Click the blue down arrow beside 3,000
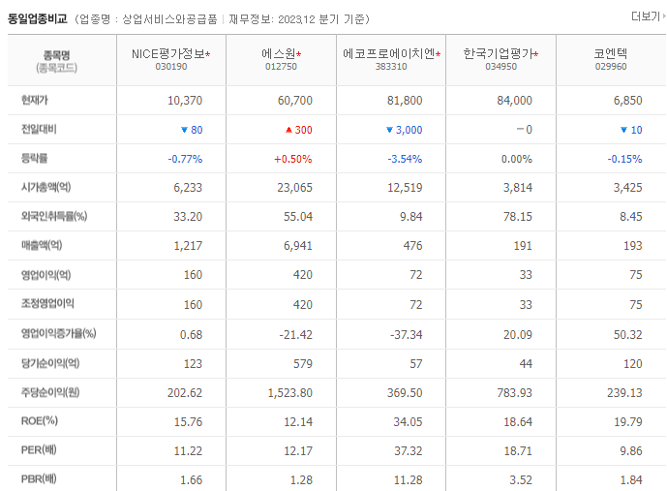Screen dimensions: 667x491 pos(389,130)
